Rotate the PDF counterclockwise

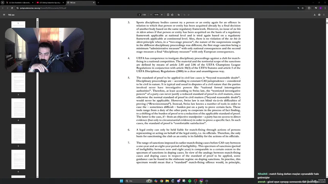[172, 15]
